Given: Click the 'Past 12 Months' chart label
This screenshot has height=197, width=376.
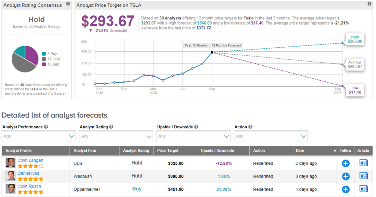Looking at the screenshot, I should [x=196, y=45].
